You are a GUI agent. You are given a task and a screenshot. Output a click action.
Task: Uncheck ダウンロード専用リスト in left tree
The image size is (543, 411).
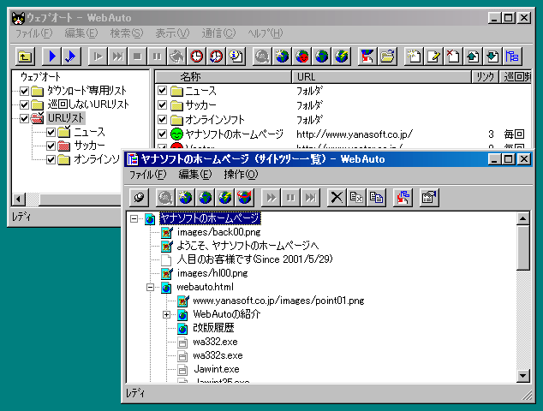tap(24, 91)
